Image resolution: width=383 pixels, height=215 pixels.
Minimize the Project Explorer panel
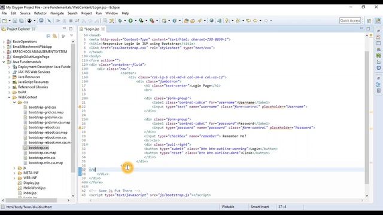[64, 29]
